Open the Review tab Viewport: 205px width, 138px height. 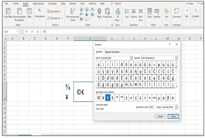tap(73, 3)
